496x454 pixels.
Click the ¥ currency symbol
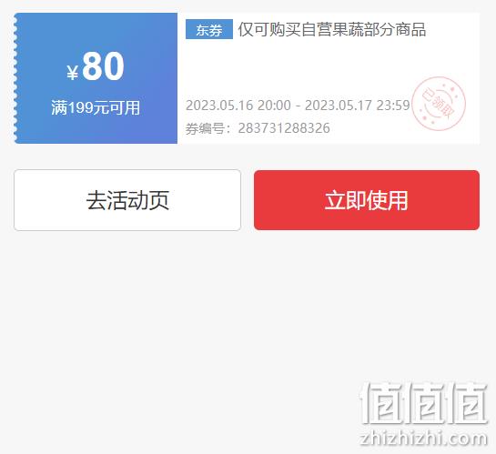point(73,73)
